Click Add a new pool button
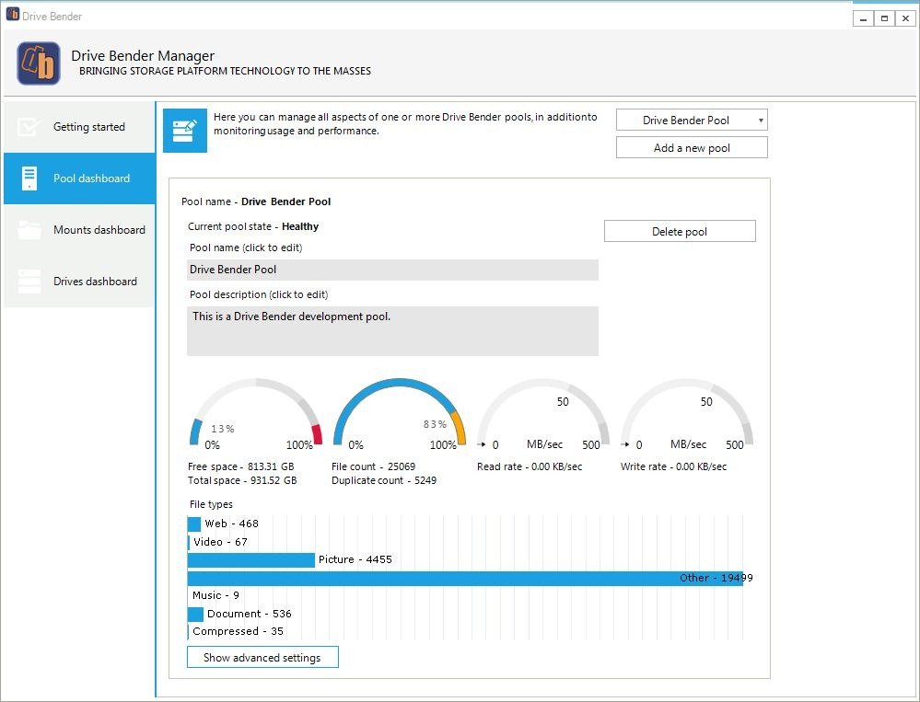 (x=692, y=147)
